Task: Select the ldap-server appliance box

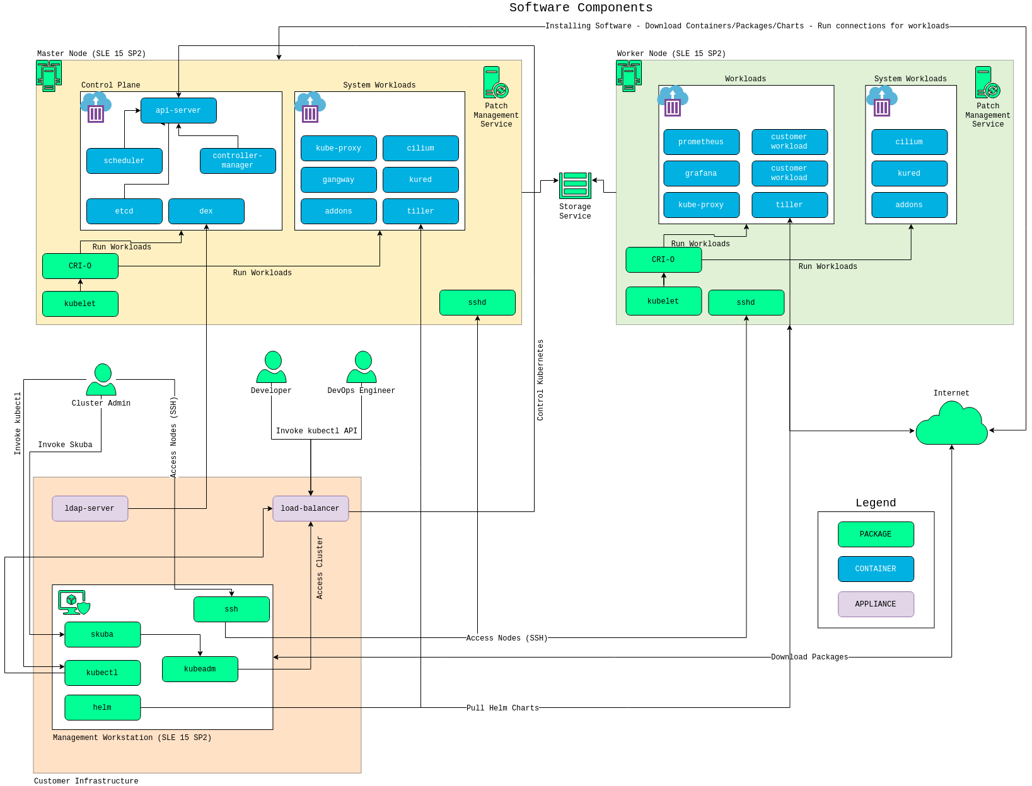Action: [90, 509]
